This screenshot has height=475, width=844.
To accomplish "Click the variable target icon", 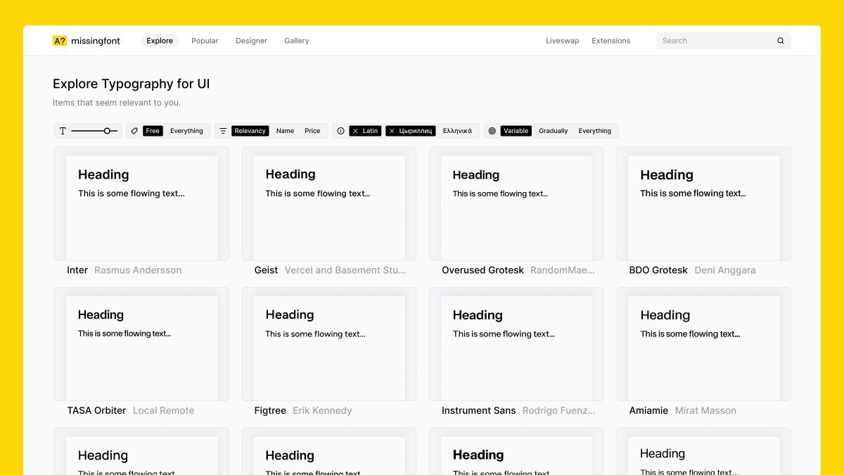I will (492, 131).
